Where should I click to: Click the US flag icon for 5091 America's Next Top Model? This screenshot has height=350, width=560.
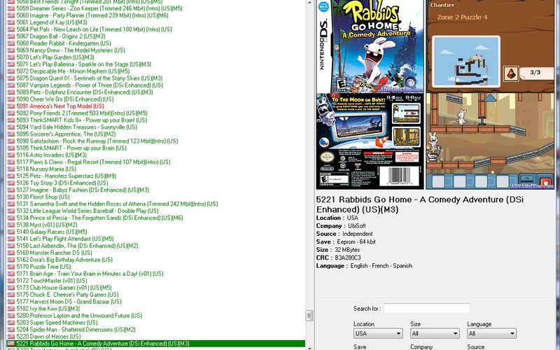[x=10, y=106]
